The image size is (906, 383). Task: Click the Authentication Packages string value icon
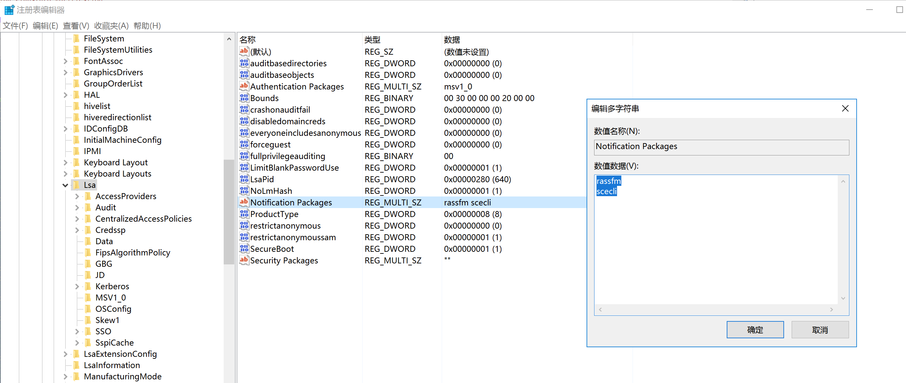pos(244,86)
